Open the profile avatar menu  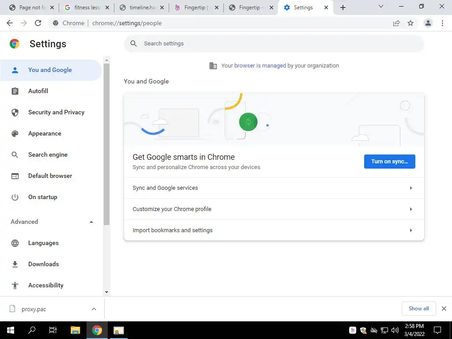click(x=428, y=23)
